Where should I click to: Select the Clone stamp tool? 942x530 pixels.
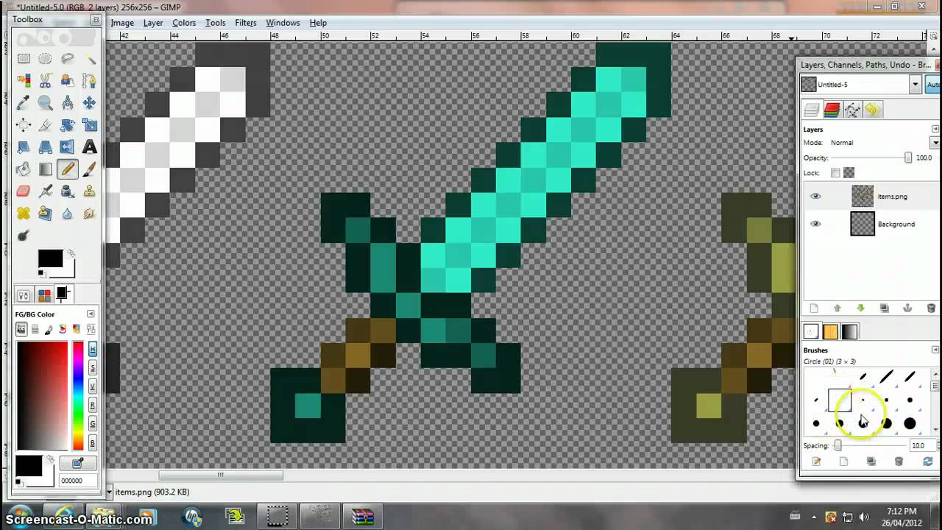[90, 191]
